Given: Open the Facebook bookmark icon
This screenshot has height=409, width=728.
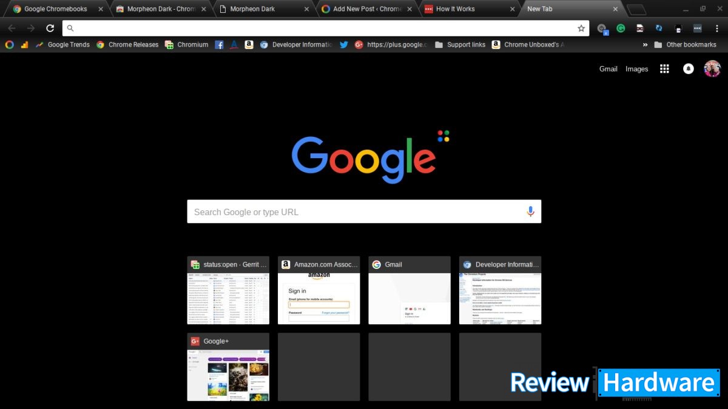Looking at the screenshot, I should (x=219, y=44).
